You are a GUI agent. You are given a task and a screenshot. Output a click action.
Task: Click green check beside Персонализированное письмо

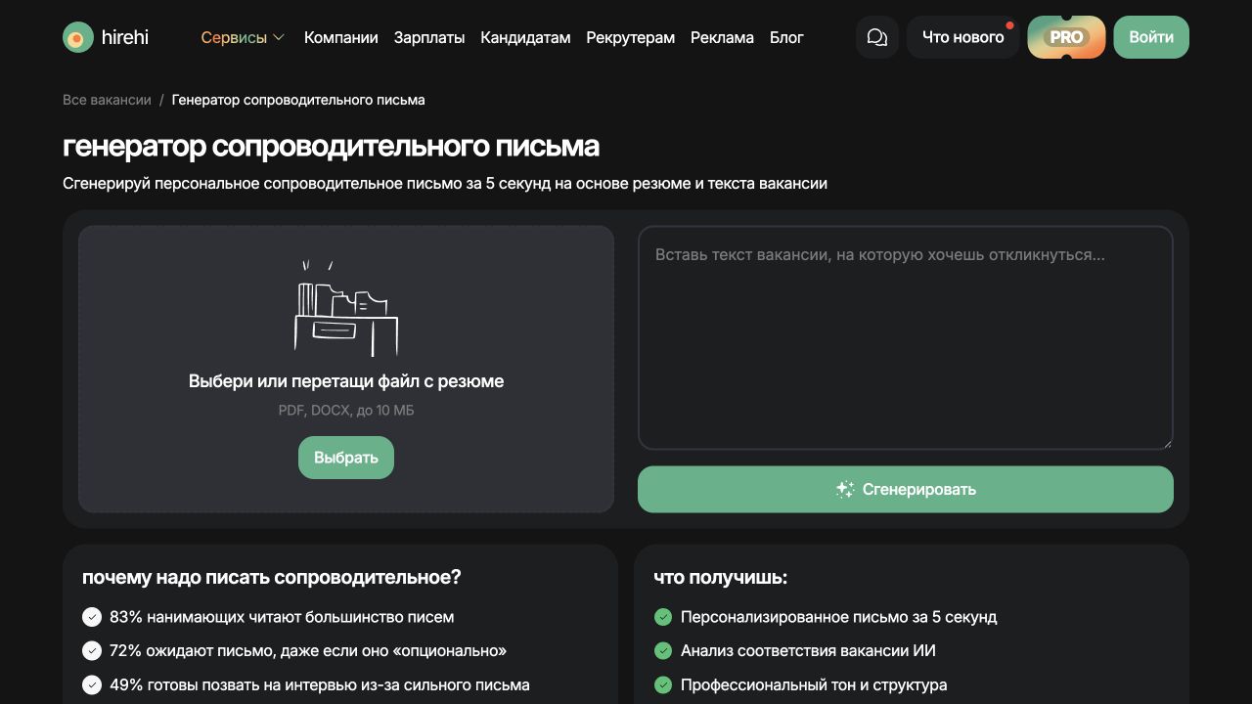pos(663,617)
